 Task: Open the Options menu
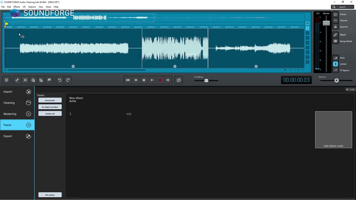coord(32,7)
